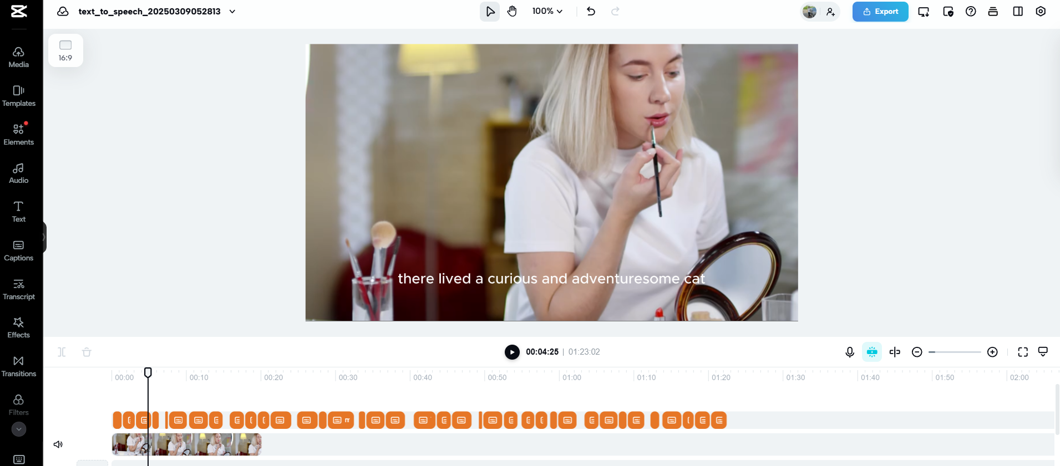Screen dimensions: 1060x466
Task: Click the split at playhead icon
Action: pyautogui.click(x=895, y=352)
